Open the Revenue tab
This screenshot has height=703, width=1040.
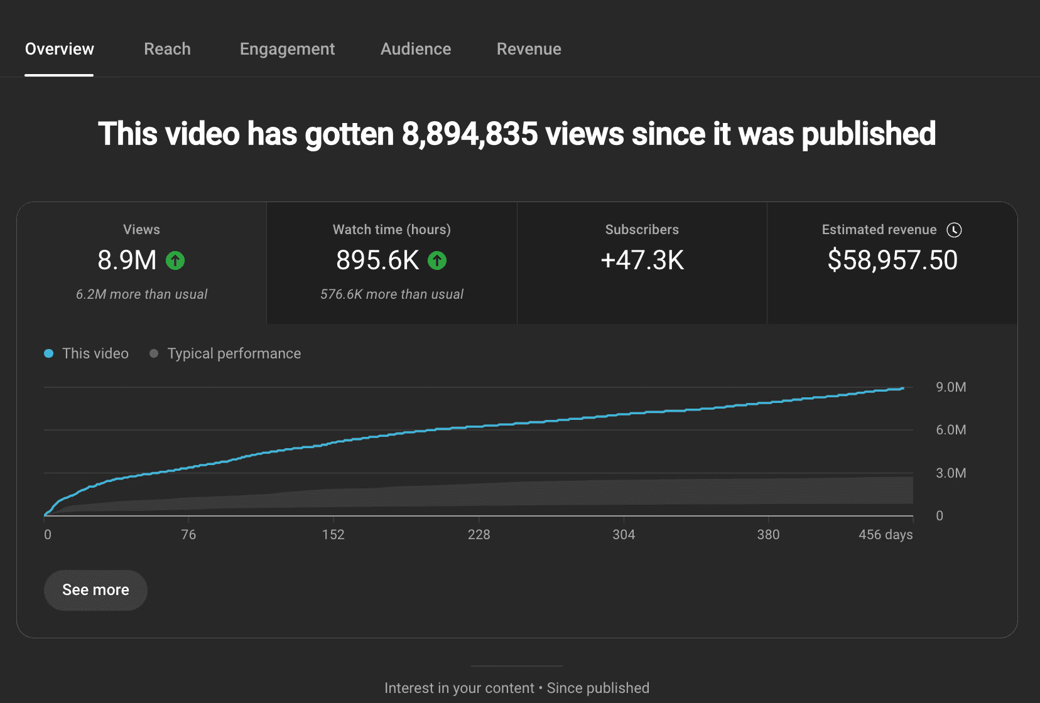click(529, 49)
